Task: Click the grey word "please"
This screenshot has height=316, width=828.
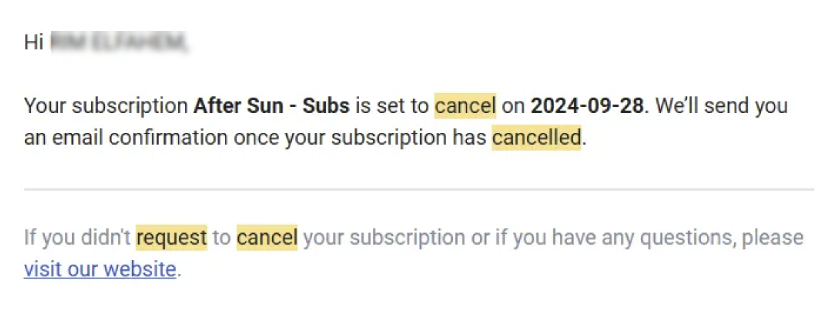Action: [772, 238]
